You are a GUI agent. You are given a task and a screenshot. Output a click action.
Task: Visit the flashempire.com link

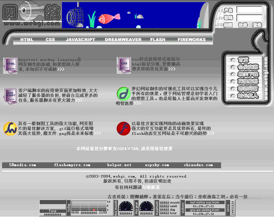pyautogui.click(x=72, y=165)
